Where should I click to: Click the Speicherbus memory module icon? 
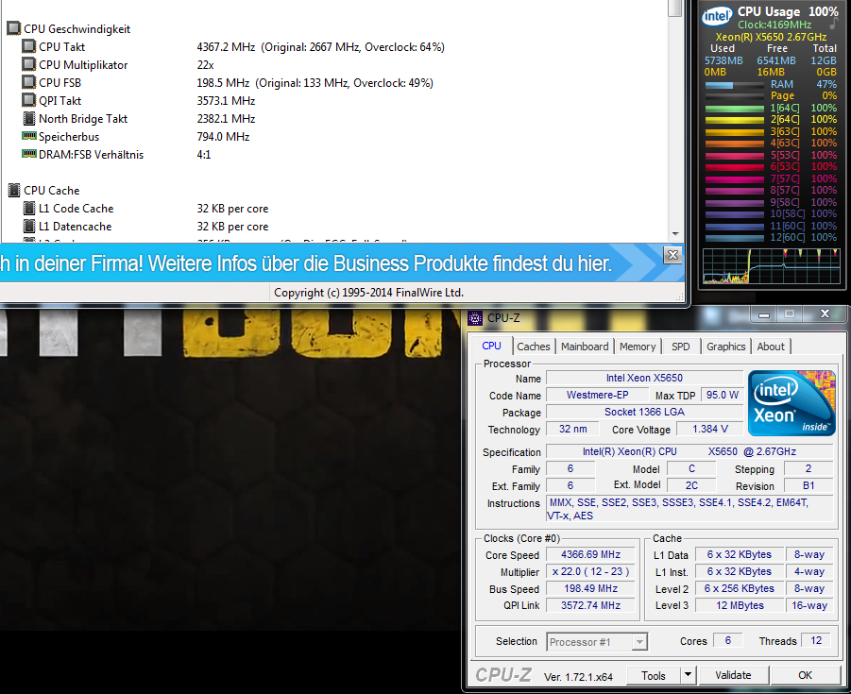28,136
